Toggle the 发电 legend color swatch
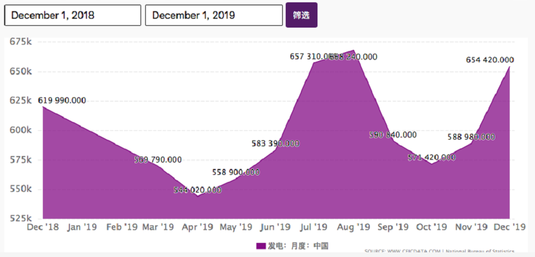This screenshot has width=535, height=257. click(x=261, y=245)
